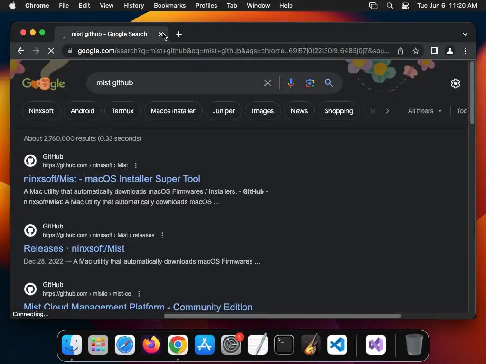Click the Google doodle logo
The height and width of the screenshot is (364, 486).
point(44,83)
